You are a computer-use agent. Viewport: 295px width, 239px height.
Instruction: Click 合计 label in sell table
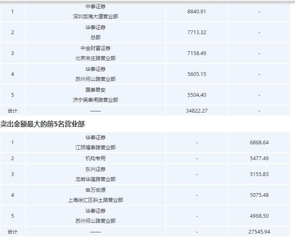(x=13, y=231)
